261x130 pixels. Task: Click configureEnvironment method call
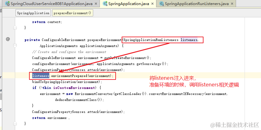tap(51, 64)
